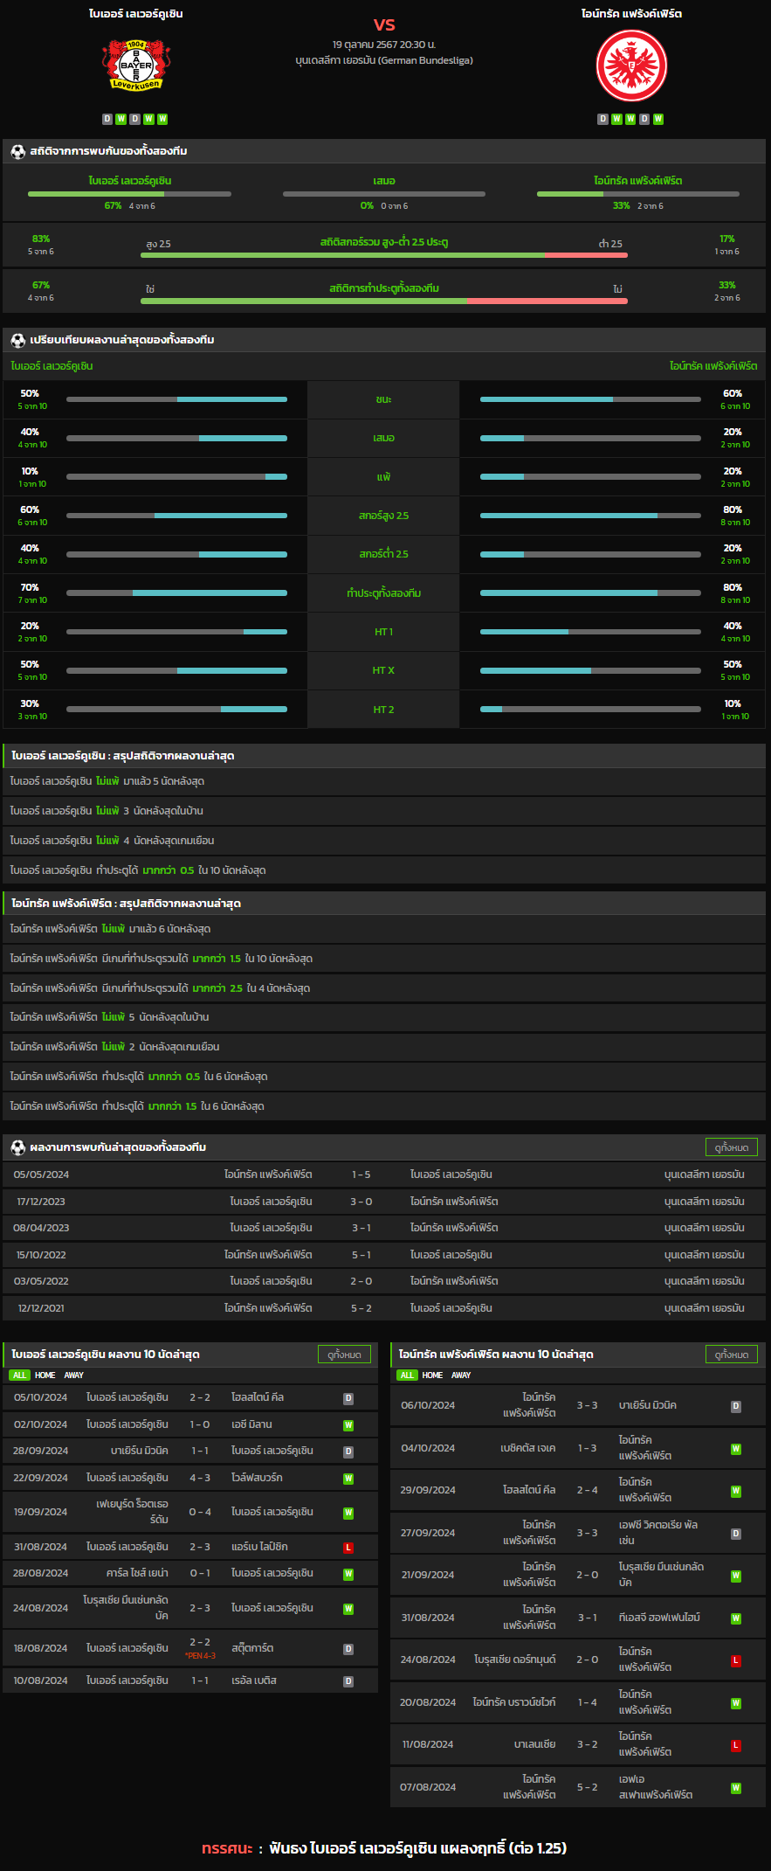Screen dimensions: 771x1871
Task: Click the HT 1 row label in comparison table
Action: pos(383,632)
